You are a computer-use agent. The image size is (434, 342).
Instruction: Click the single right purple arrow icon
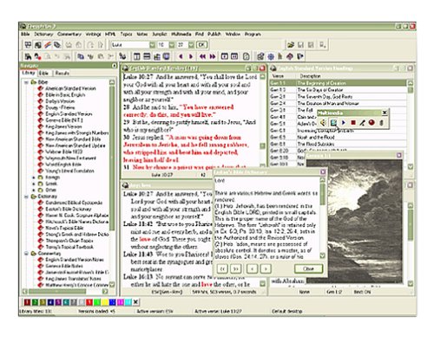191,56
